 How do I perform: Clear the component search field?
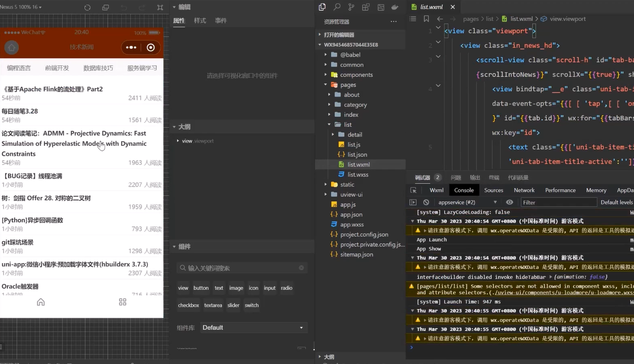301,268
